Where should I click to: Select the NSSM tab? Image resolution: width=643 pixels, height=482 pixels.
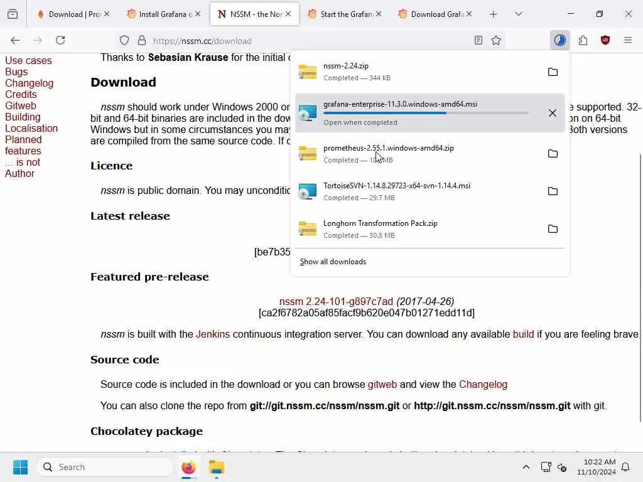(x=254, y=14)
